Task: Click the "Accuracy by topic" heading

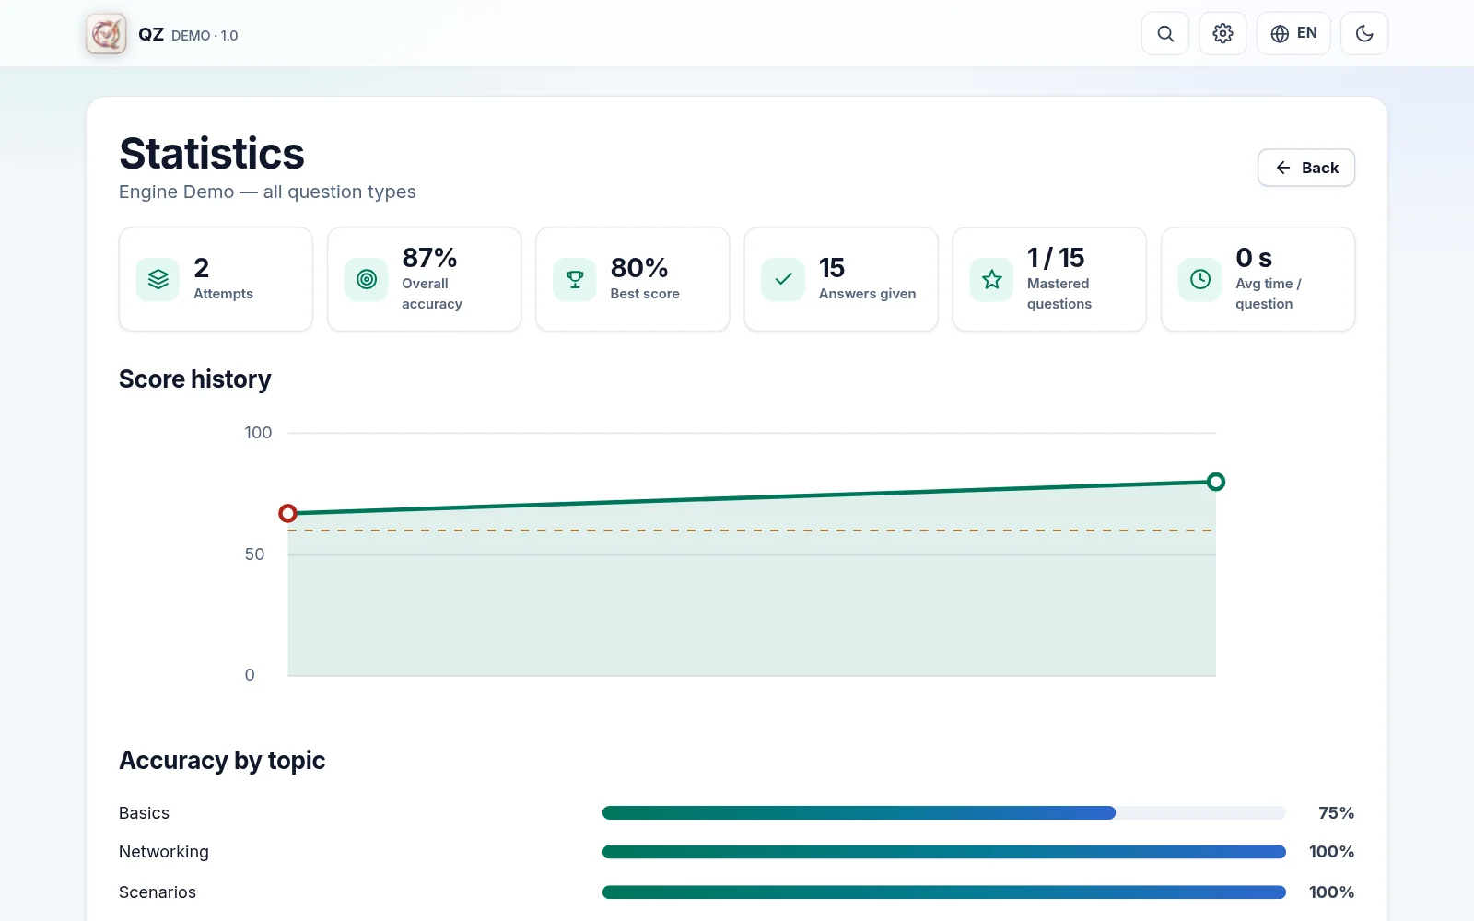Action: (222, 761)
